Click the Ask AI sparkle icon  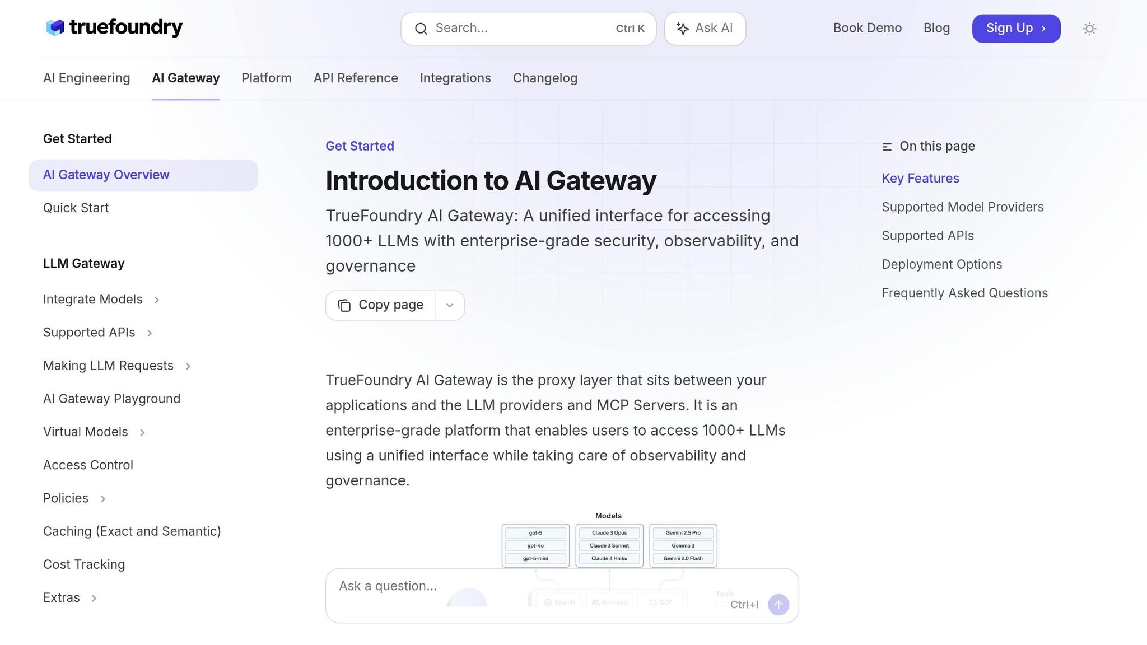coord(682,29)
